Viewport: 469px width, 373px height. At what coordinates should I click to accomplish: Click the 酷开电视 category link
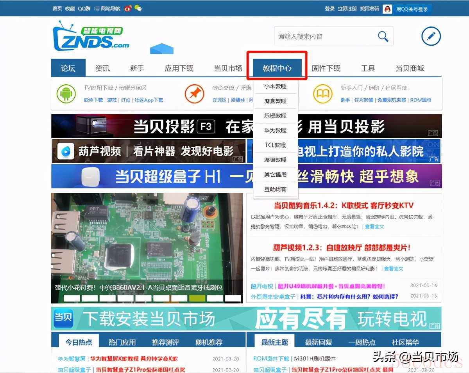click(x=262, y=287)
